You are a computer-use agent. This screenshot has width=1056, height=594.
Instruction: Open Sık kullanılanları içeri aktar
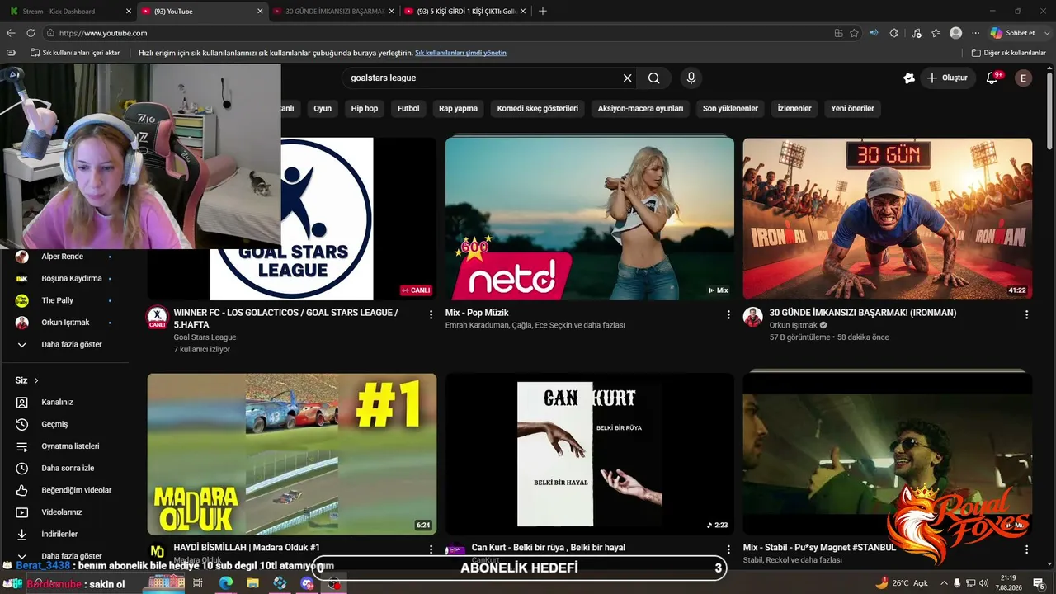click(74, 53)
